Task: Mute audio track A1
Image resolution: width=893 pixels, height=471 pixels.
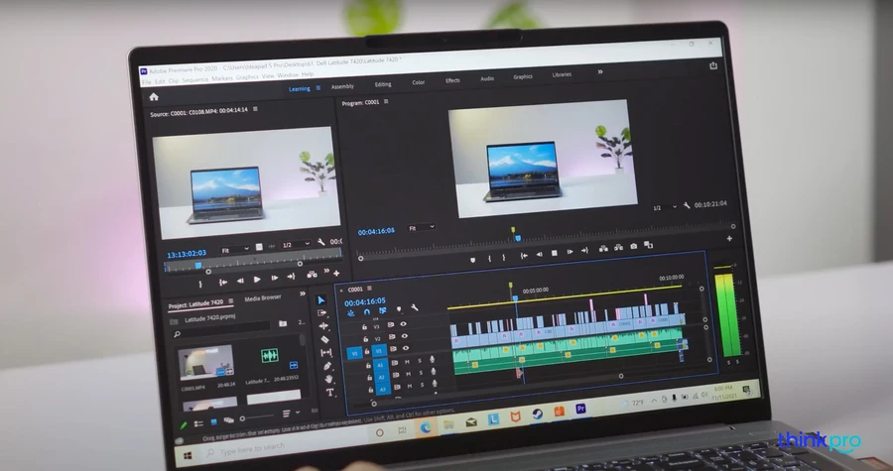Action: click(x=407, y=361)
